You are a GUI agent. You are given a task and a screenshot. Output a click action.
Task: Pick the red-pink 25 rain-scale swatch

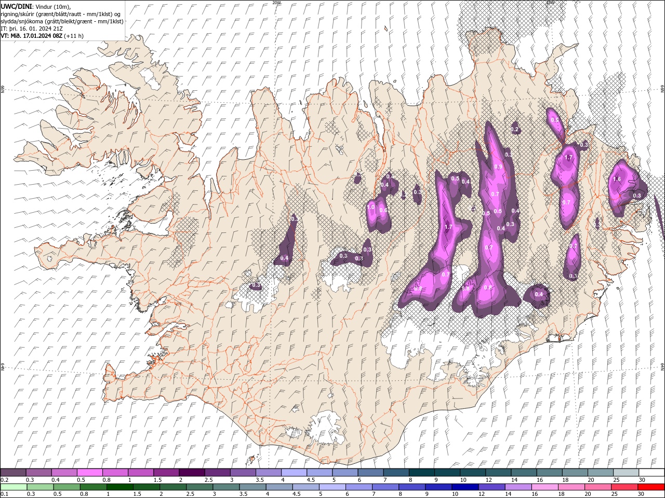(624, 487)
